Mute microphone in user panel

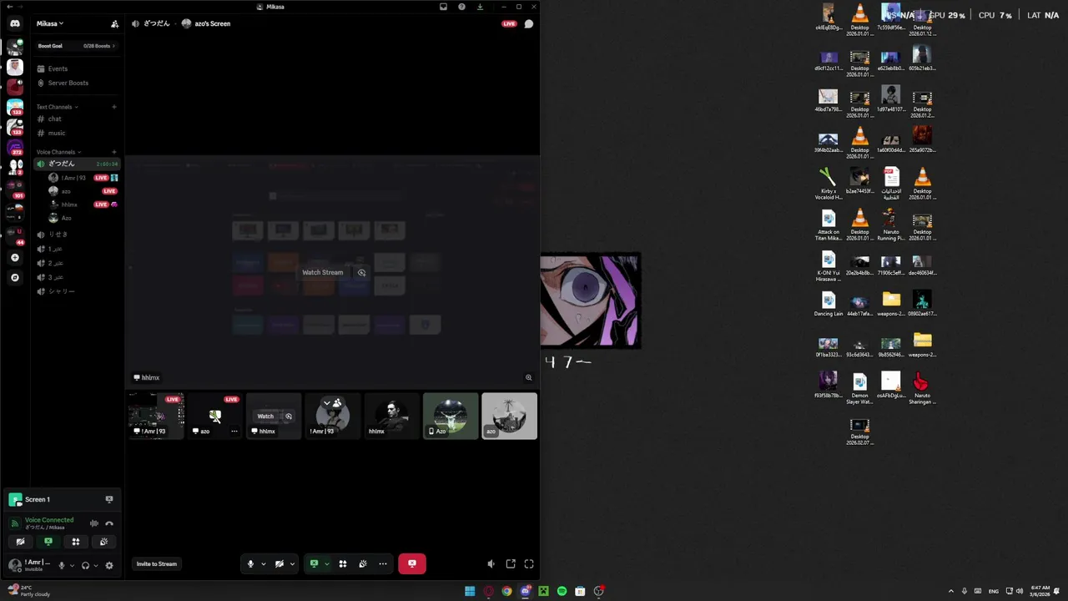click(61, 565)
